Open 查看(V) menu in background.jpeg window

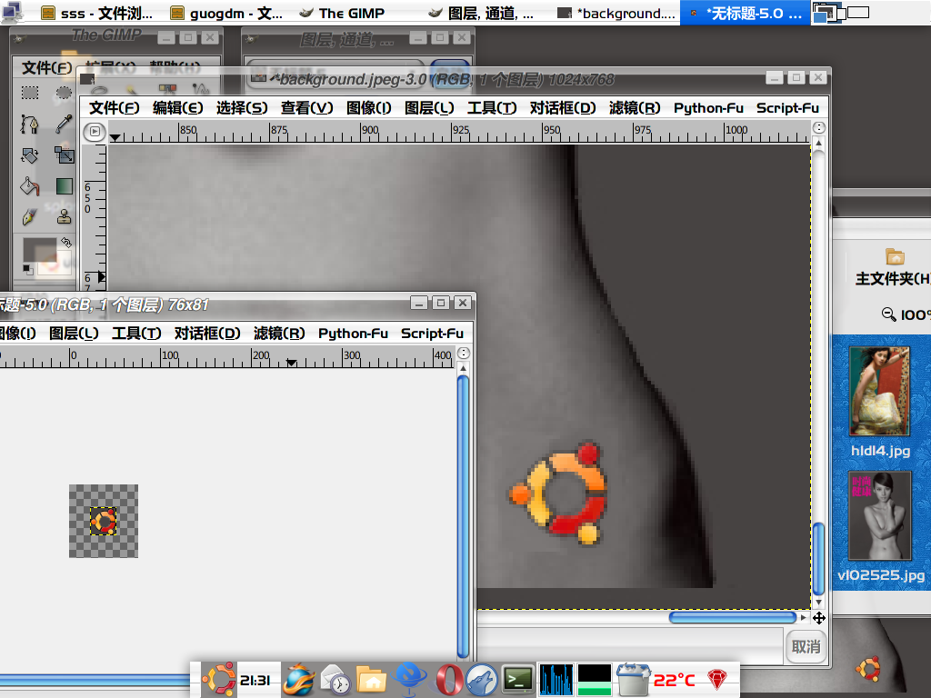tap(306, 108)
